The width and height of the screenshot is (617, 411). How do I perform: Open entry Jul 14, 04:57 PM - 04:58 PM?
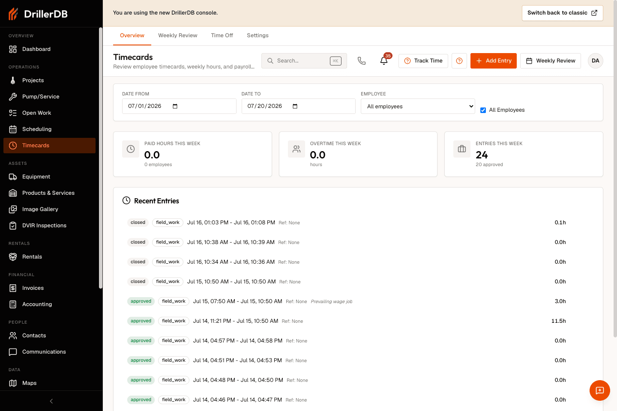pyautogui.click(x=358, y=341)
